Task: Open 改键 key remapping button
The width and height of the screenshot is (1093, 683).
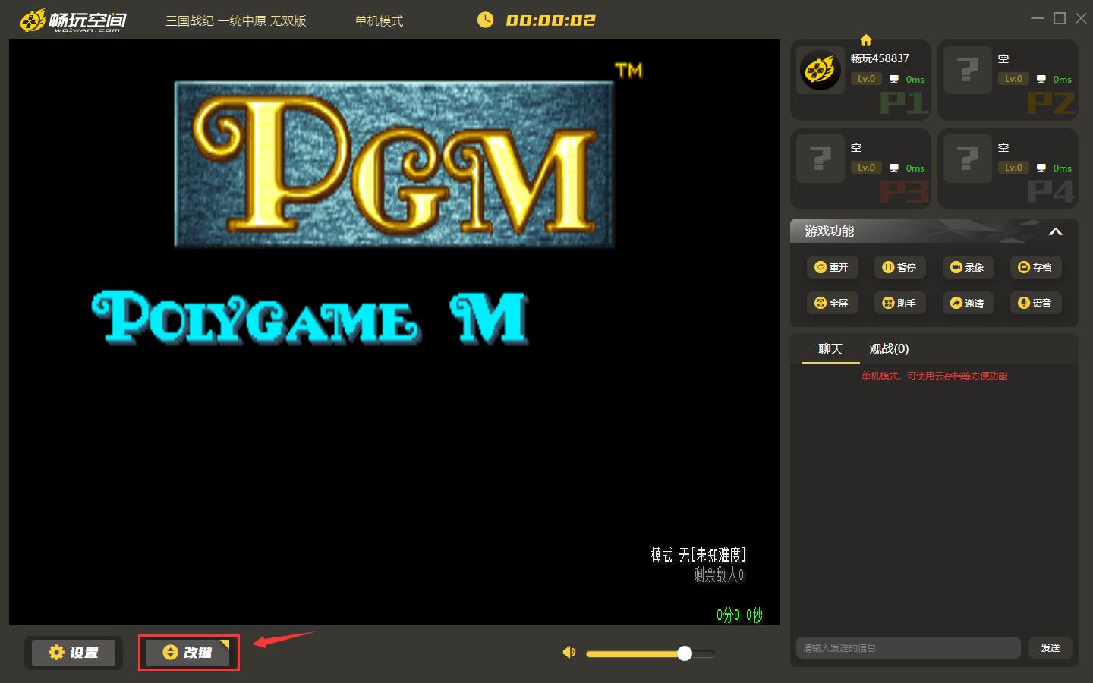Action: pyautogui.click(x=187, y=653)
